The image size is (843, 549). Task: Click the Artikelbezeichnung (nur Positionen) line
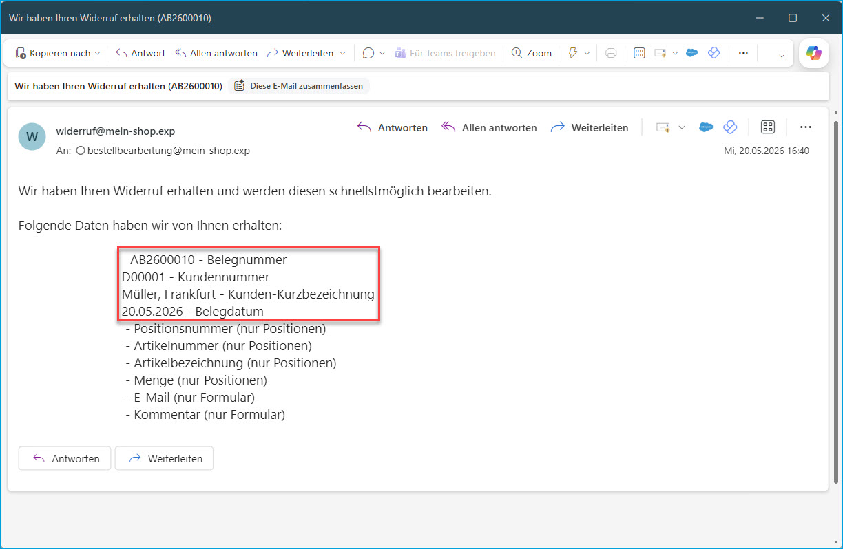pyautogui.click(x=231, y=363)
